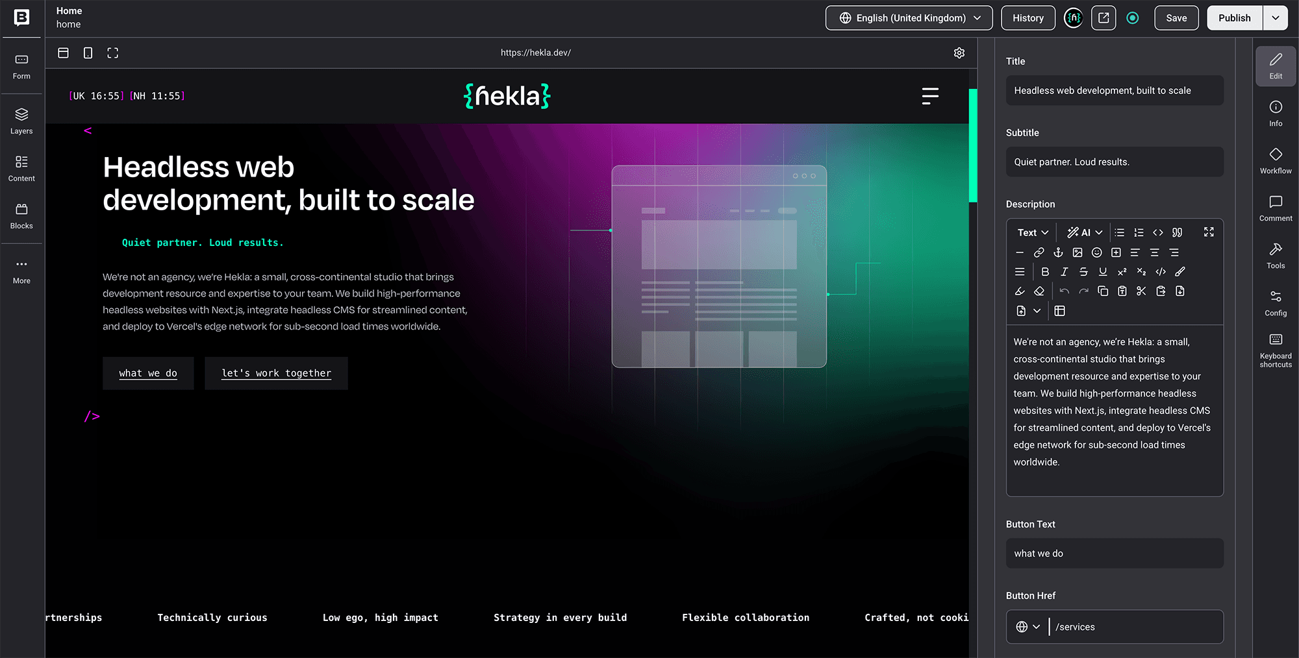Click the Subtitle input field
The height and width of the screenshot is (658, 1299).
(x=1115, y=162)
